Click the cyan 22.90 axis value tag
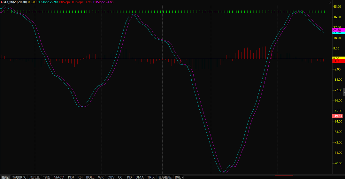345x179 pixels. [x=338, y=33]
